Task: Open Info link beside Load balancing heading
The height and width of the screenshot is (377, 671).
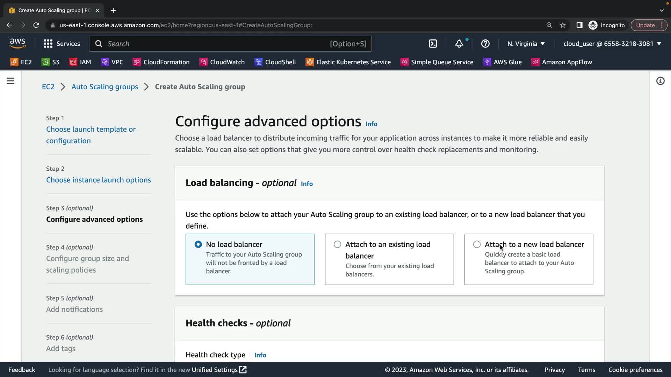Action: click(306, 184)
